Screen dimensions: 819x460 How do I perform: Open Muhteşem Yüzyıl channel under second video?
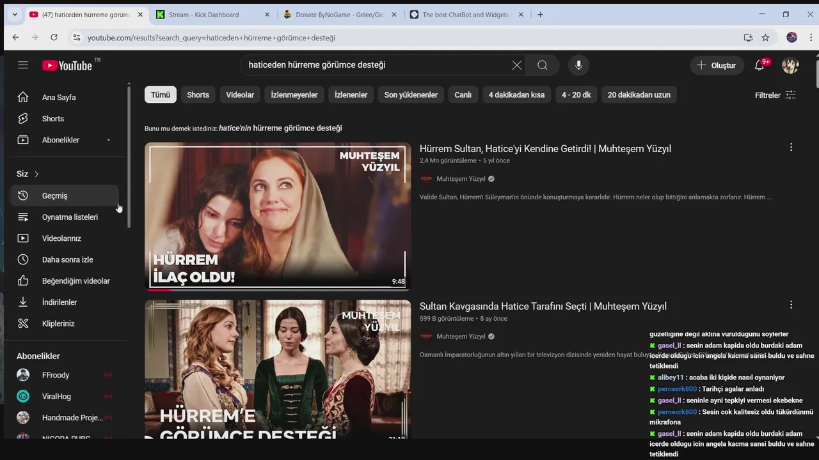461,337
